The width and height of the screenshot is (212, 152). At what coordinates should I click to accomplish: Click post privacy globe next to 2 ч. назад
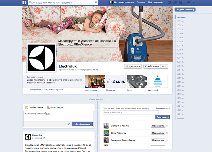[x=44, y=138]
